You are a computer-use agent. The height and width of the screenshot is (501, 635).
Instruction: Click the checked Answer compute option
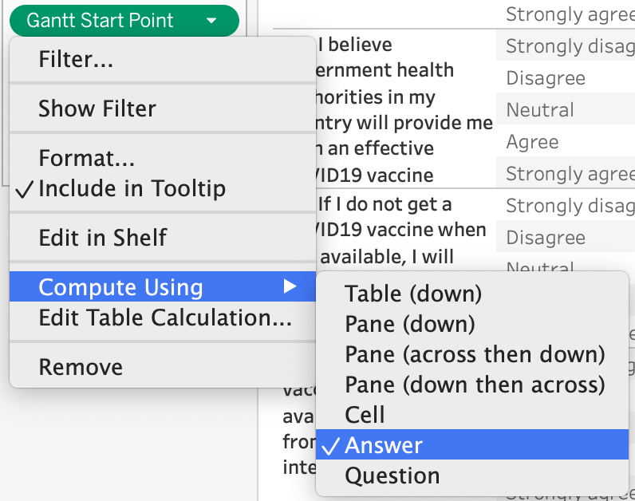tap(384, 445)
